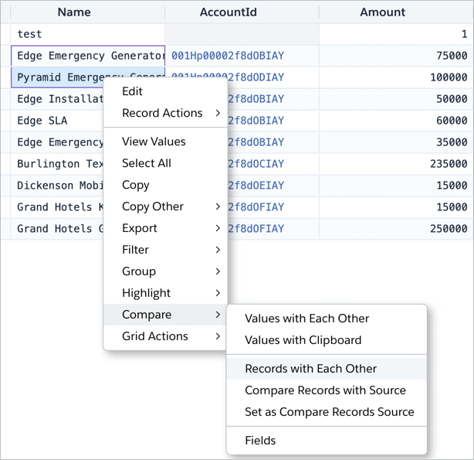
Task: Select Fields in Compare submenu
Action: (x=260, y=441)
